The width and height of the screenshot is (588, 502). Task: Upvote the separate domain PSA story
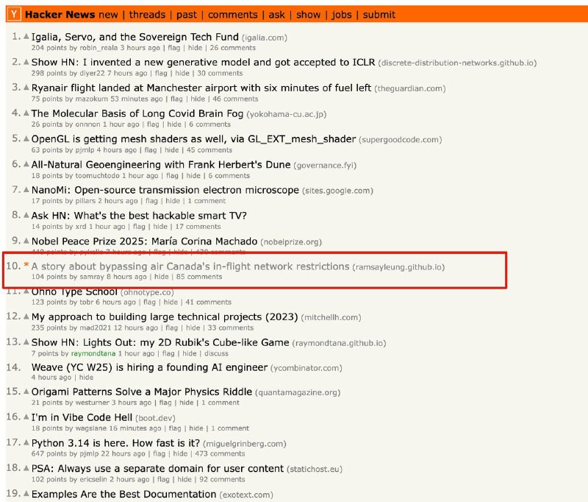[x=26, y=468]
